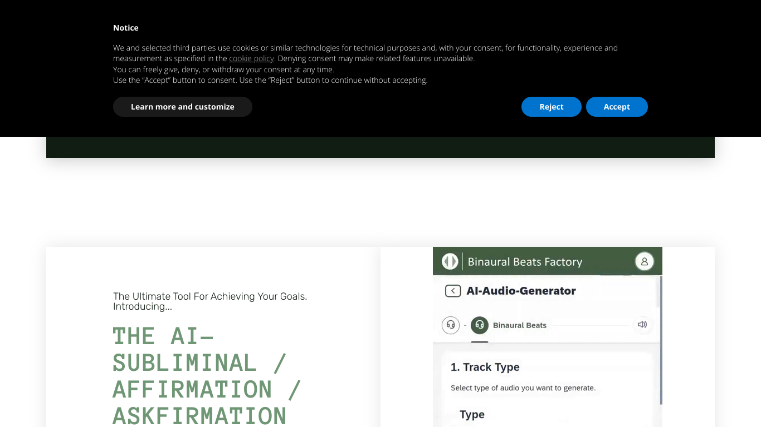
Task: Click the Binaural Beats Factory title text
Action: pos(525,262)
